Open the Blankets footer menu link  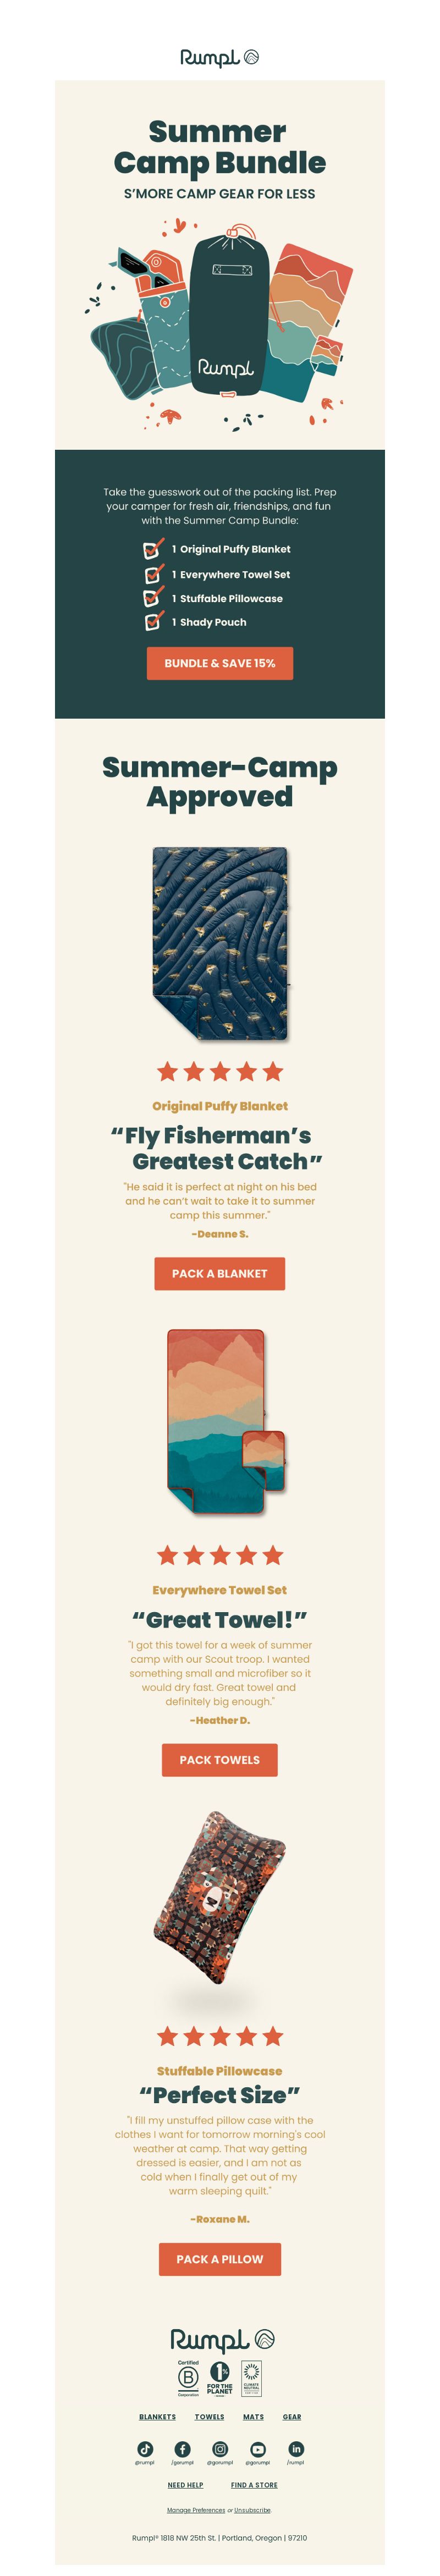click(x=157, y=2416)
